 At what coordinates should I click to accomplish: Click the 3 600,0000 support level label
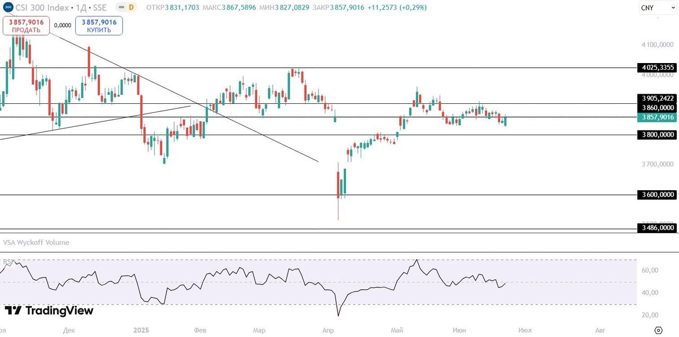point(657,195)
